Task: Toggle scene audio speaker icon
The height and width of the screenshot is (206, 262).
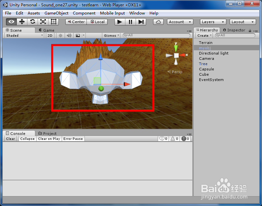Action: (69, 35)
